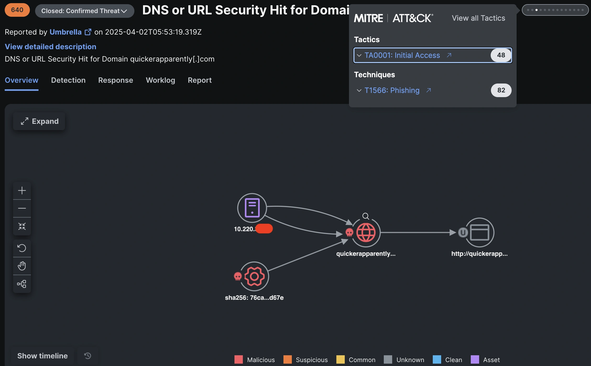The height and width of the screenshot is (366, 591).
Task: Click View all Tactics link
Action: [478, 18]
